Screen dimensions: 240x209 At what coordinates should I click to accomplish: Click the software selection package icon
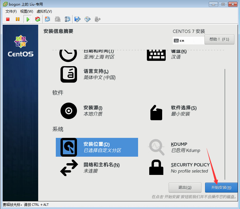pyautogui.click(x=156, y=113)
